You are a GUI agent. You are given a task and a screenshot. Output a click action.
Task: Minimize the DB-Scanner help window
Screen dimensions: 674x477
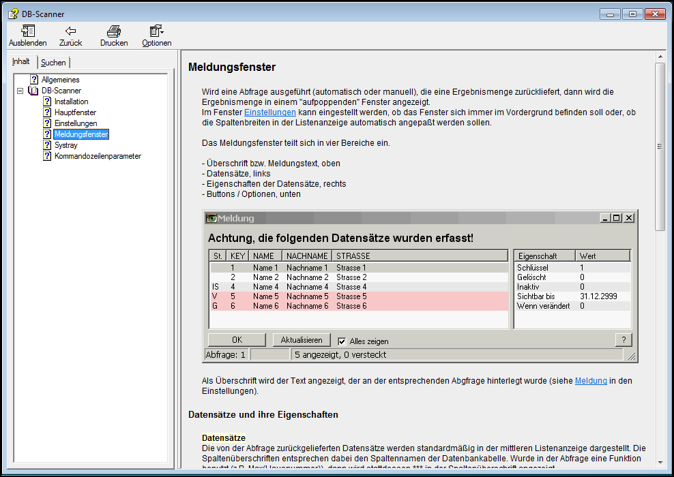[610, 14]
